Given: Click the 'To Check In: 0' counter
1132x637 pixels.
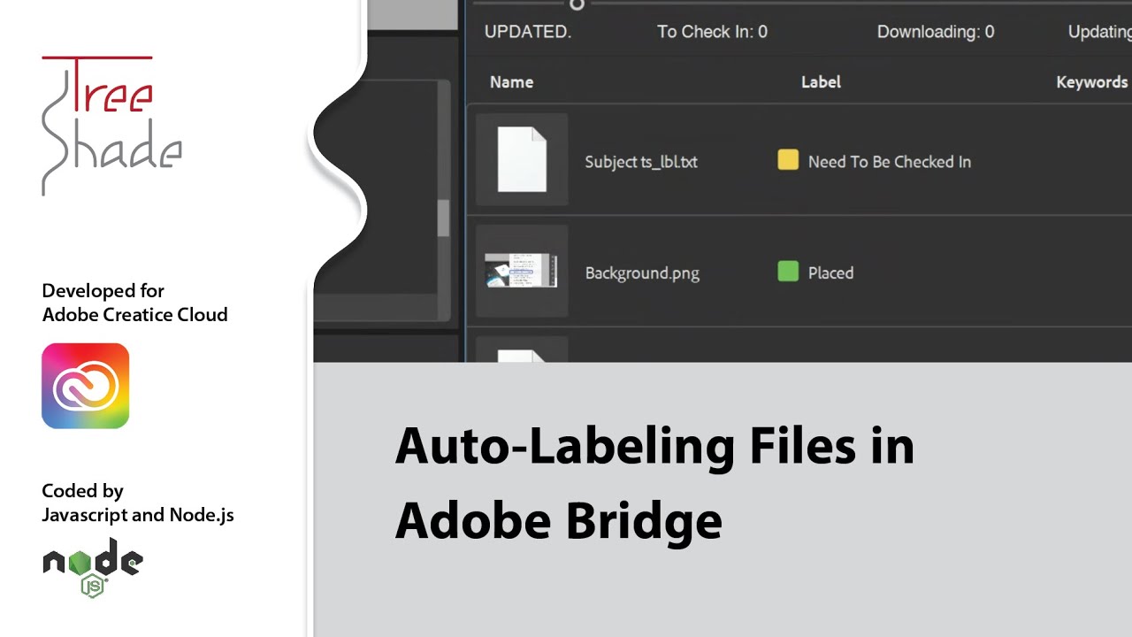Looking at the screenshot, I should pos(712,32).
